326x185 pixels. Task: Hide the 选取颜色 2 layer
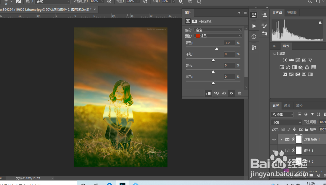tap(274, 139)
